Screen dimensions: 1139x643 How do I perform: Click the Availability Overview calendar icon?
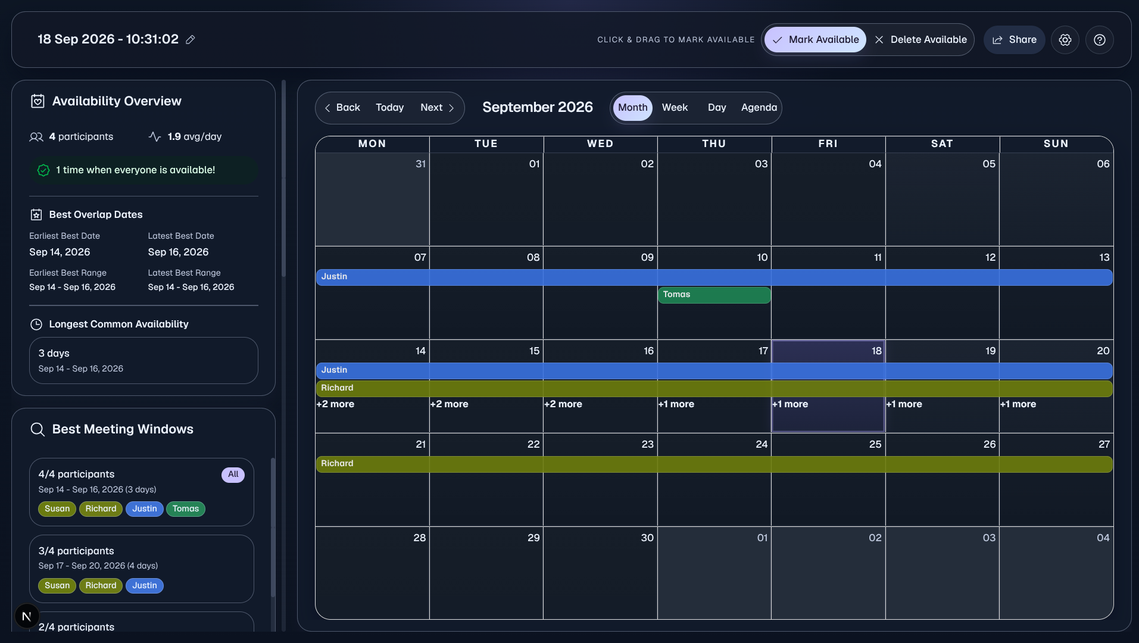click(38, 101)
